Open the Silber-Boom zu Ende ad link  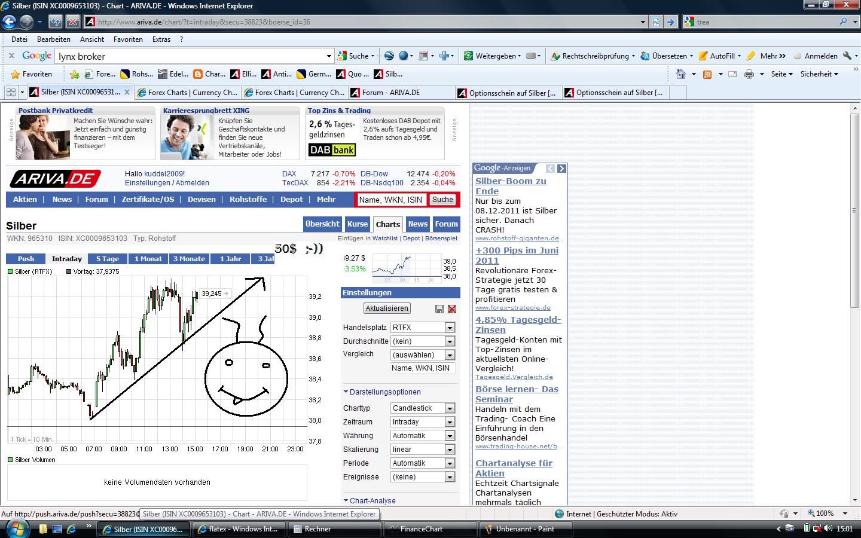tap(511, 186)
